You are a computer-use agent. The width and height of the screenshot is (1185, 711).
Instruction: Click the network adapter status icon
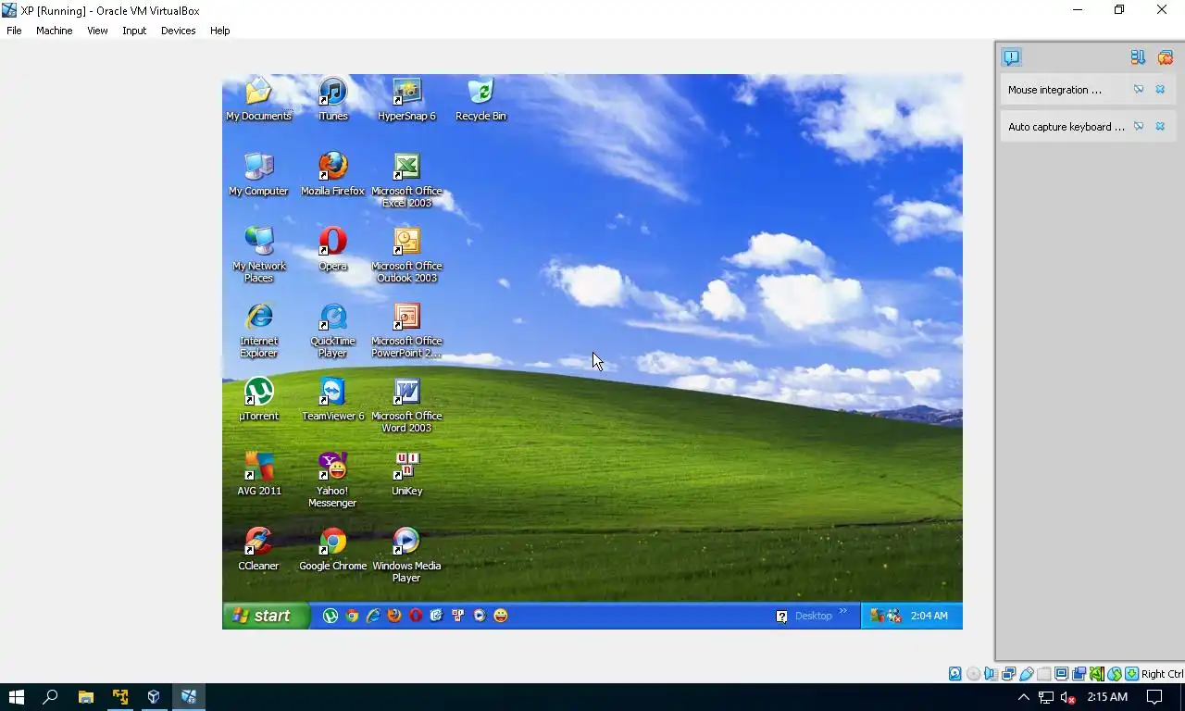click(1008, 674)
